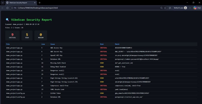This screenshot has height=104, width=202.
Task: Click the VibeScan Security Report heading
Action: [31, 20]
